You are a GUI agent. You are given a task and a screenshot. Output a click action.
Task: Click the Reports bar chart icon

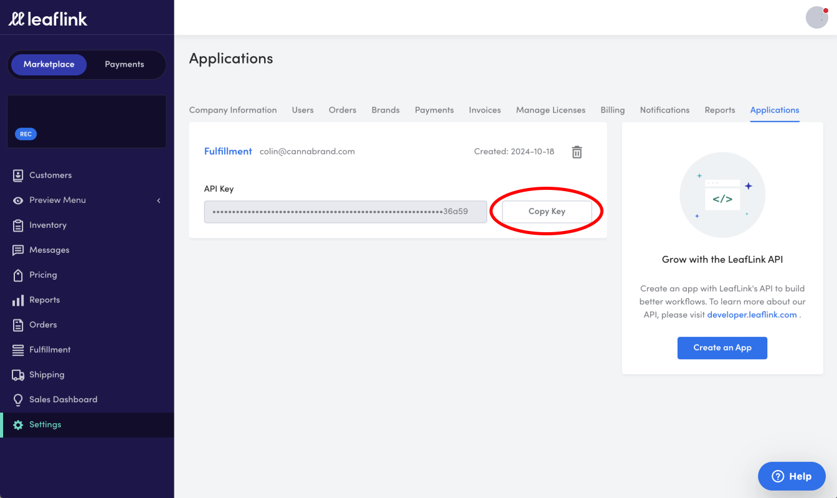18,300
